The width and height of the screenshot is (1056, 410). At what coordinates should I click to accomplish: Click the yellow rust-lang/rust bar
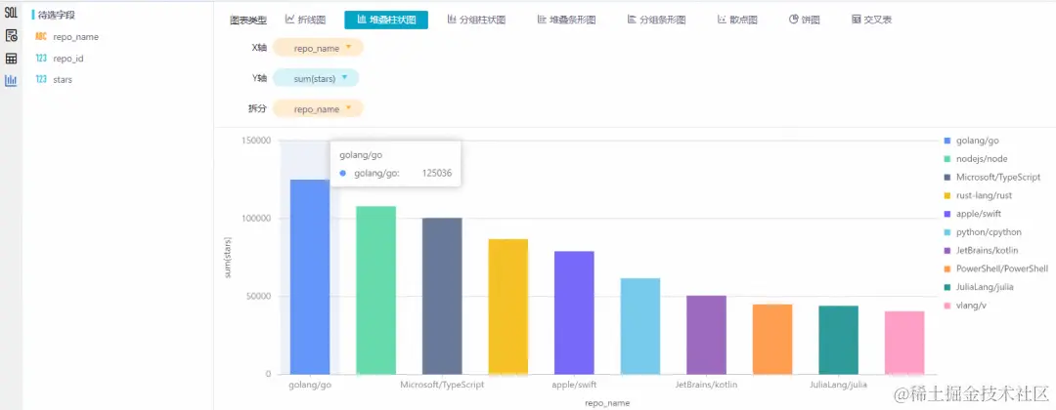tap(507, 307)
